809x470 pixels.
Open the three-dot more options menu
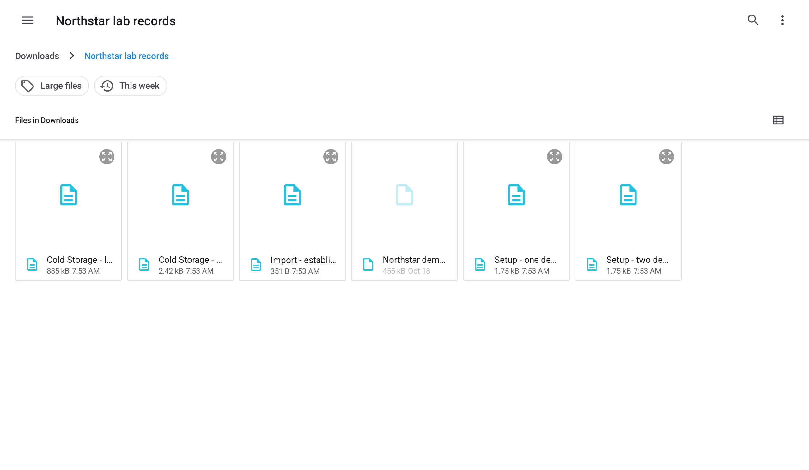(782, 20)
